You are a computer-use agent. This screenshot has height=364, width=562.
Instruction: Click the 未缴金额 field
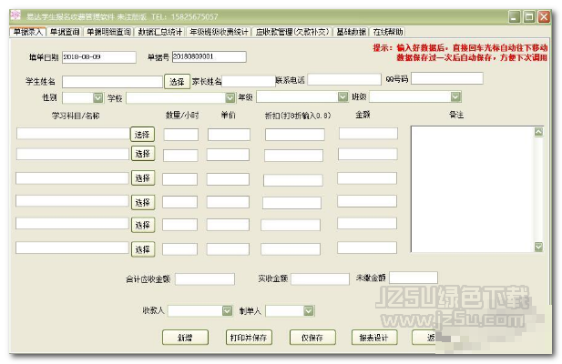[x=414, y=278]
